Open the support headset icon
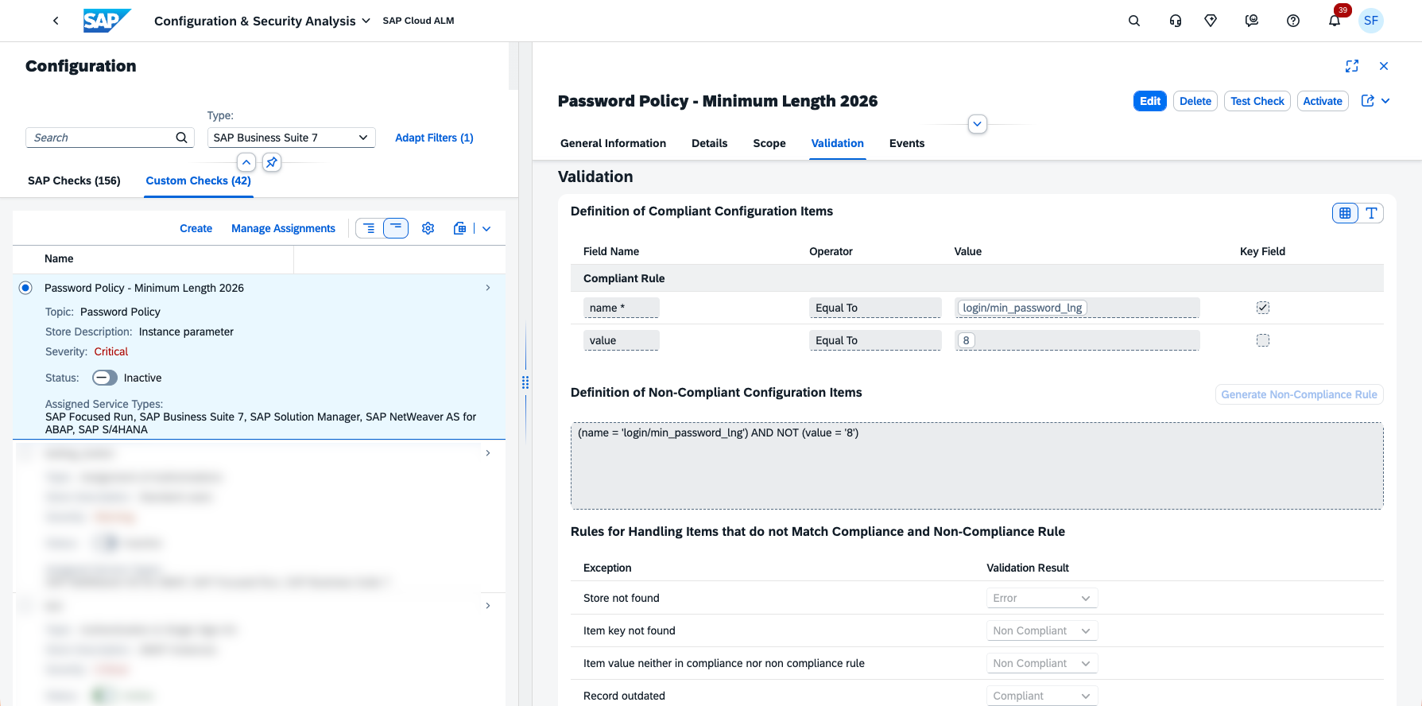This screenshot has width=1422, height=706. (1176, 21)
